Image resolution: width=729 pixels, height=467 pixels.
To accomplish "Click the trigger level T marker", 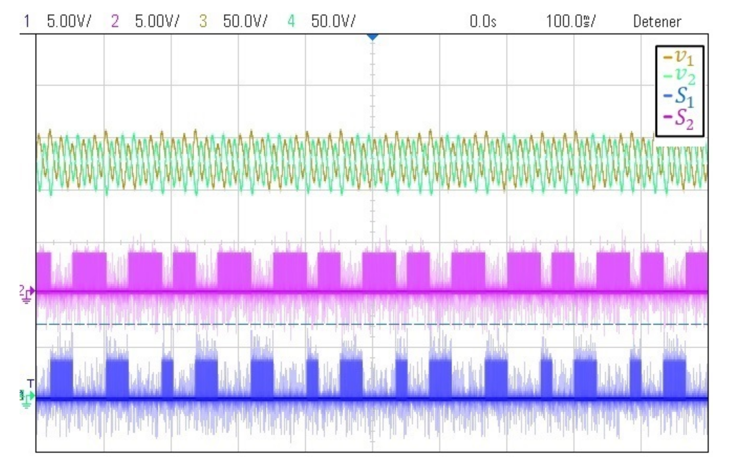I will tap(31, 383).
